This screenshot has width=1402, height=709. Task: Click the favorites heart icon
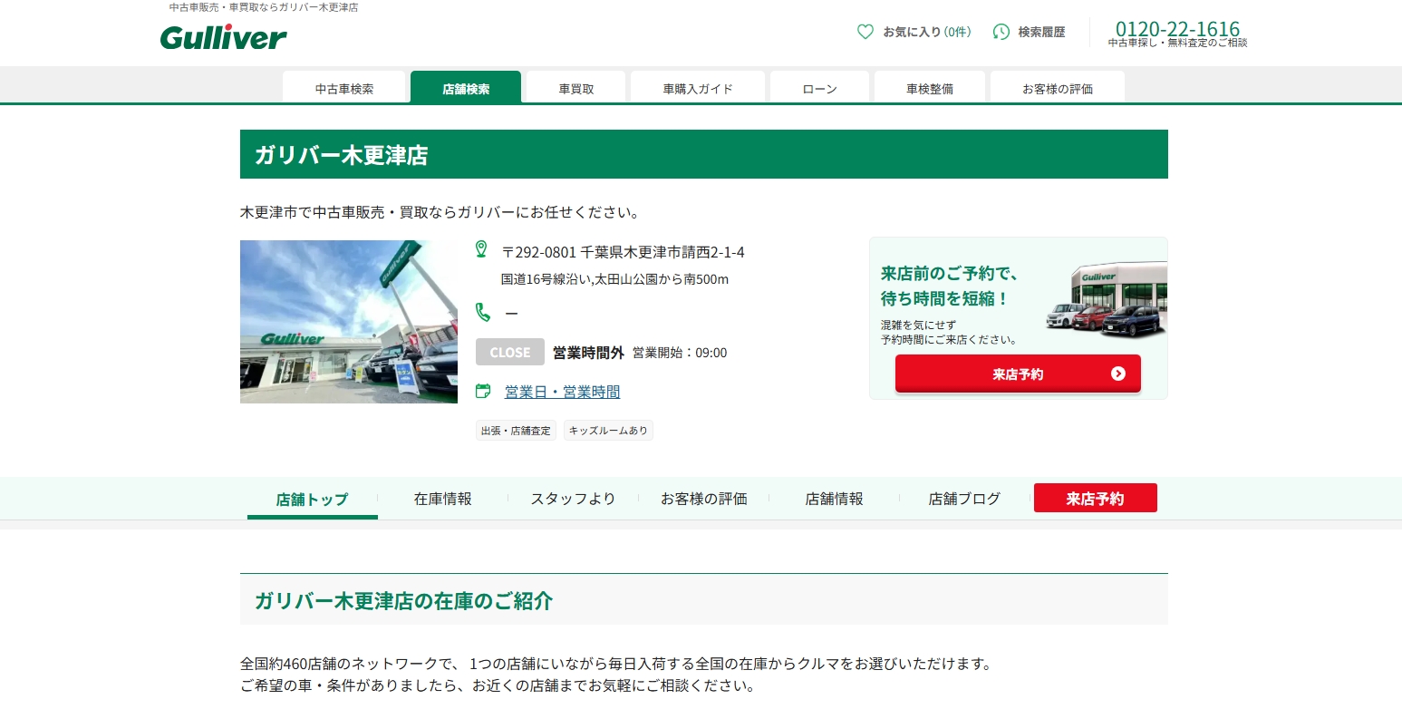pyautogui.click(x=865, y=32)
